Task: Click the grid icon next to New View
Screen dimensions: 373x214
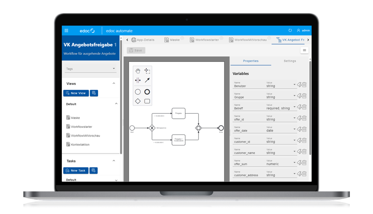Action: (94, 93)
